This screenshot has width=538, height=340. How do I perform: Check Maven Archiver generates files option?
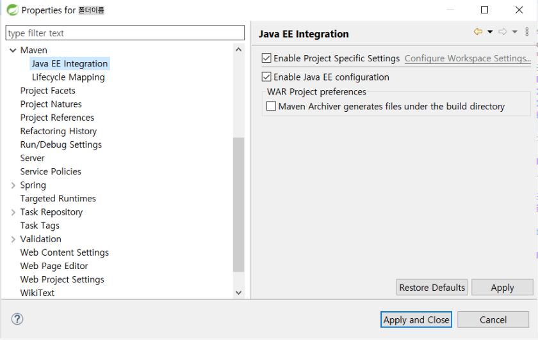tap(271, 106)
